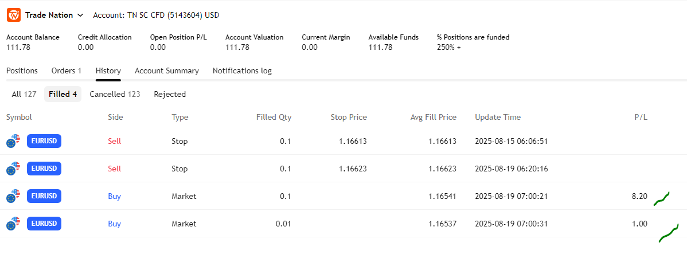687x266 pixels.
Task: Click the green chart squiggle beside 1.00
Action: pyautogui.click(x=669, y=233)
